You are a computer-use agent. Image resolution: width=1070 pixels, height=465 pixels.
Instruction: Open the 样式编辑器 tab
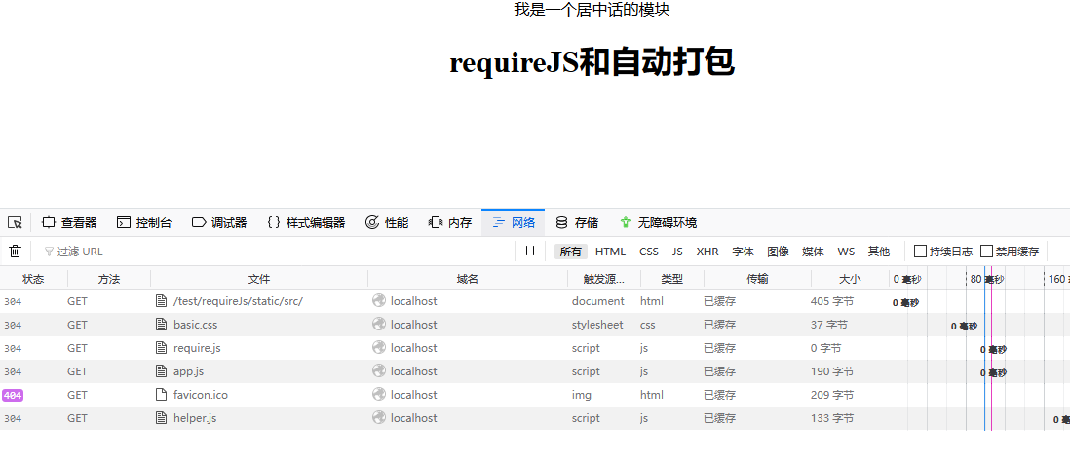point(306,222)
